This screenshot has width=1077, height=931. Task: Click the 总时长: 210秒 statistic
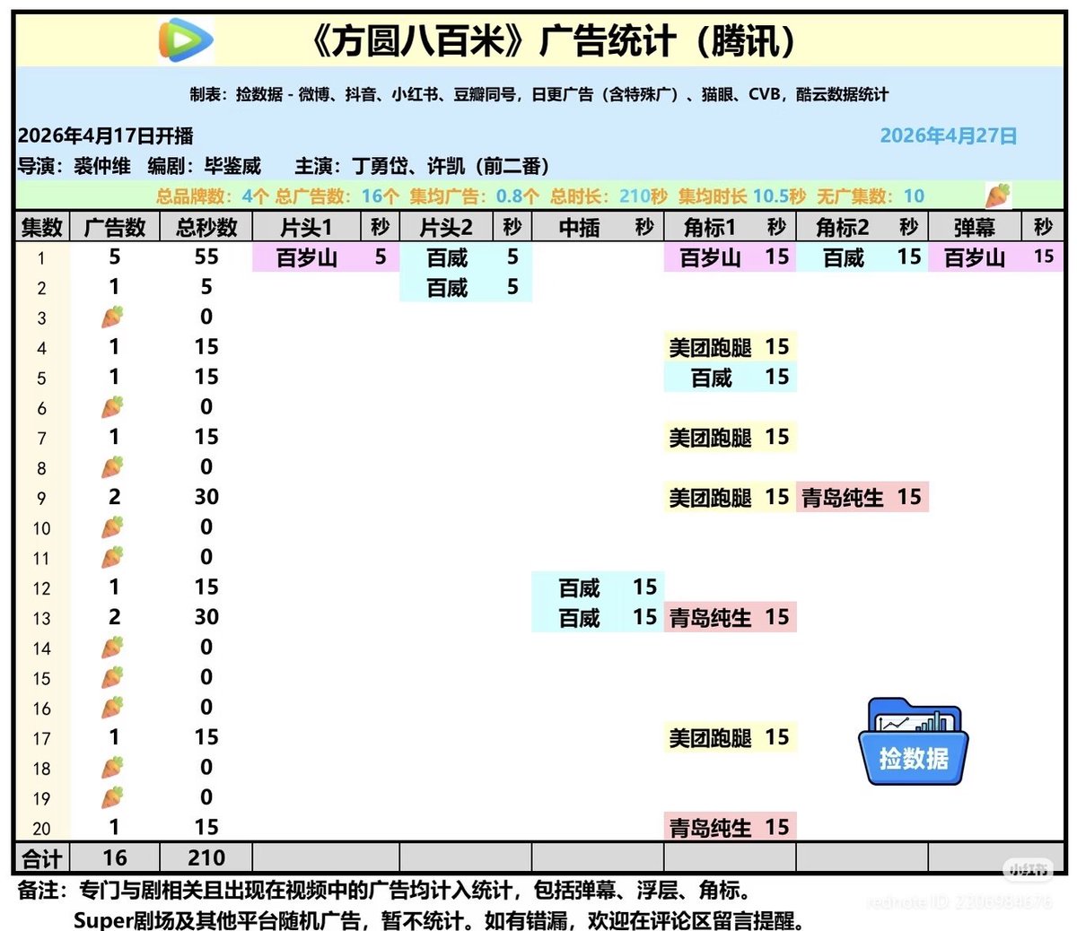point(609,196)
